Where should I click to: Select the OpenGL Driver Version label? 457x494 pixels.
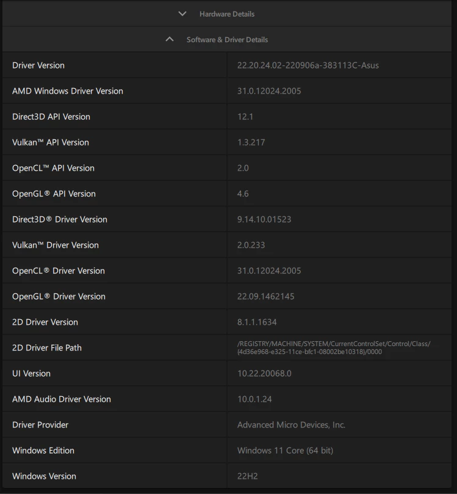coord(59,297)
